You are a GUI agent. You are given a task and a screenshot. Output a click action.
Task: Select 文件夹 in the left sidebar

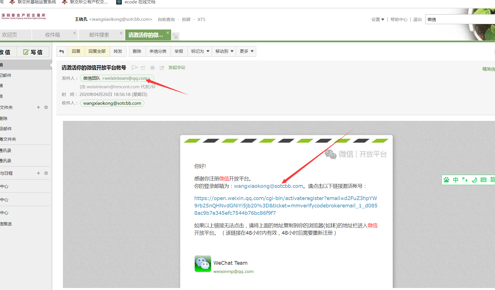point(7,107)
